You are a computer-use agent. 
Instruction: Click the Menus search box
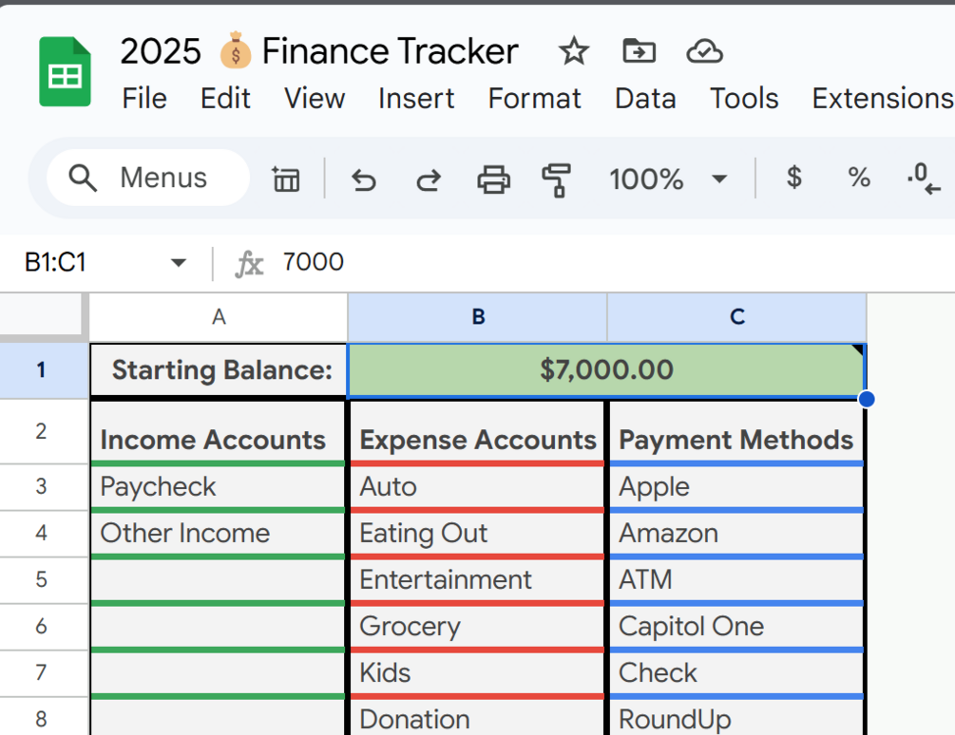(x=148, y=178)
